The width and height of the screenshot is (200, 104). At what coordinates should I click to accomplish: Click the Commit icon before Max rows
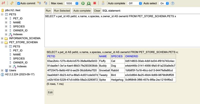45,3
